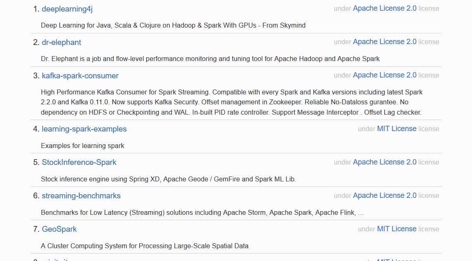Open the streaming-benchmarks project link

coord(81,195)
